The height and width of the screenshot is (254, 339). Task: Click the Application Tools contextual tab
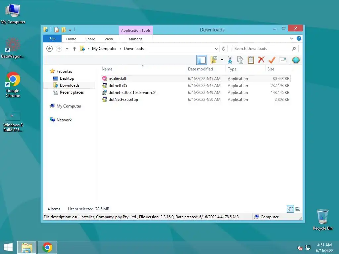pos(136,30)
